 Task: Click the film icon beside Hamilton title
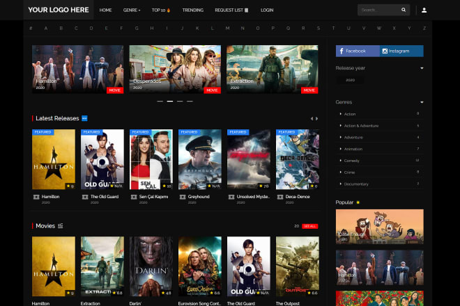pyautogui.click(x=36, y=197)
